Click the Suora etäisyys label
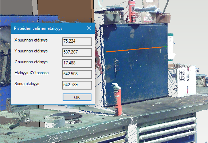The image size is (208, 143). click(x=27, y=84)
